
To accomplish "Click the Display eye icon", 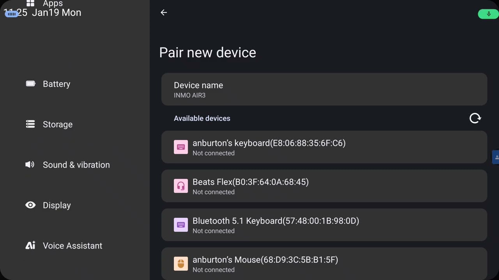I will tap(30, 205).
